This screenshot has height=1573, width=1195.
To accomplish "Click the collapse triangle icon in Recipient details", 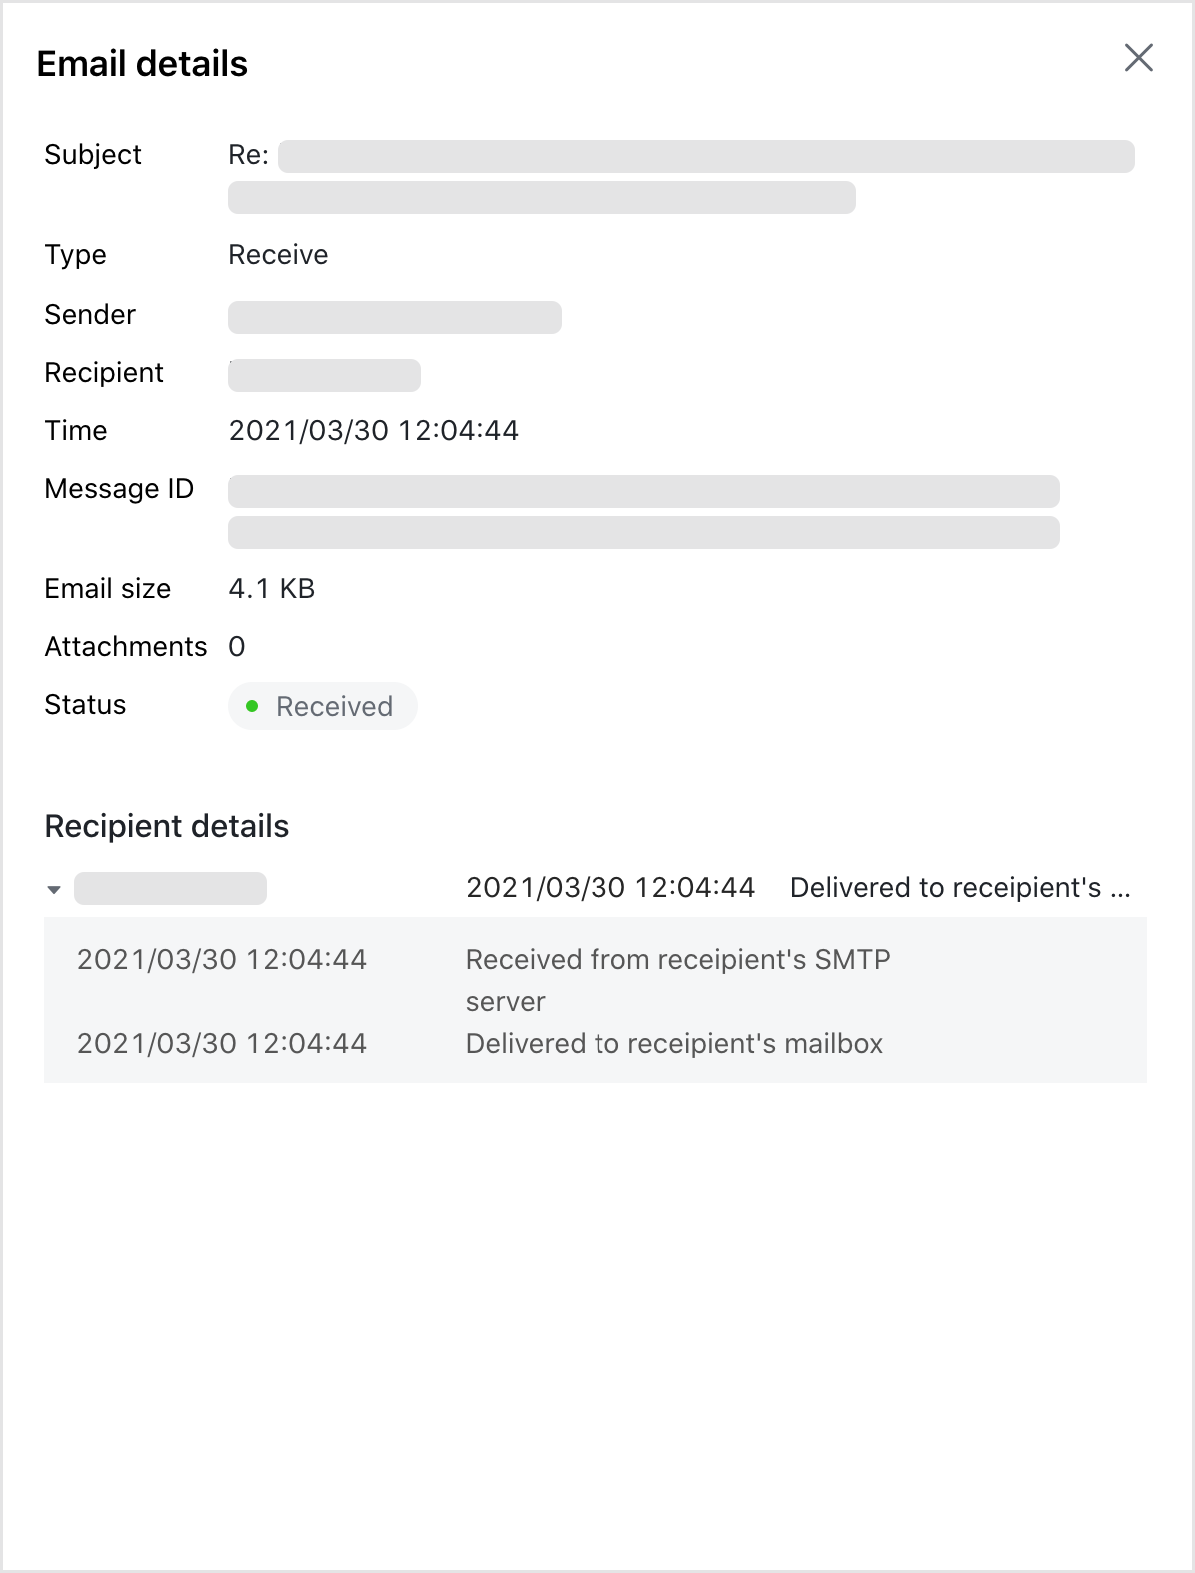I will pos(55,889).
